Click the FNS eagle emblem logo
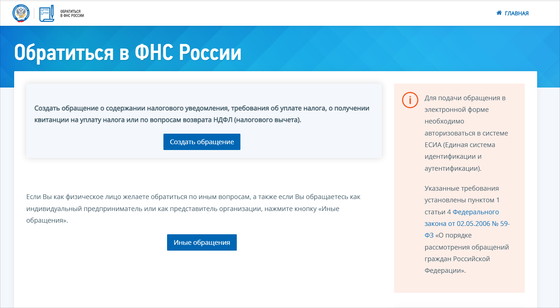This screenshot has height=308, width=560. pyautogui.click(x=21, y=13)
